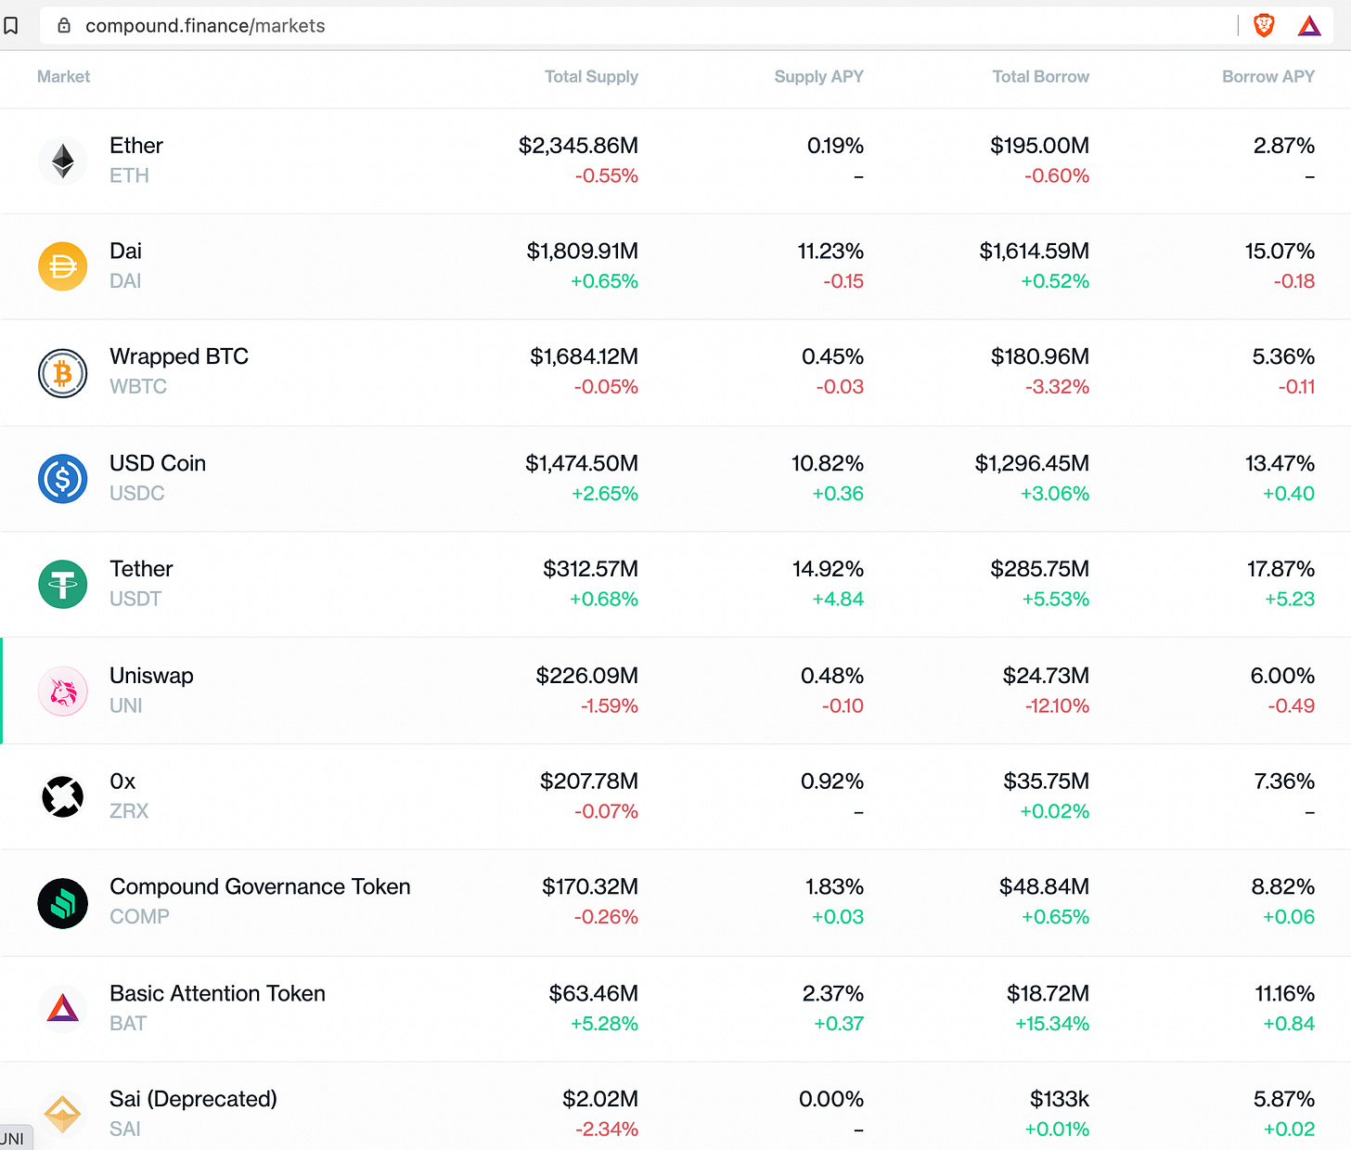
Task: Click BAT total borrow change +15.34%
Action: pos(1052,1024)
